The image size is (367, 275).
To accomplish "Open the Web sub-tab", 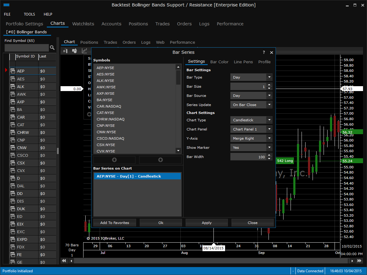I will click(x=160, y=42).
